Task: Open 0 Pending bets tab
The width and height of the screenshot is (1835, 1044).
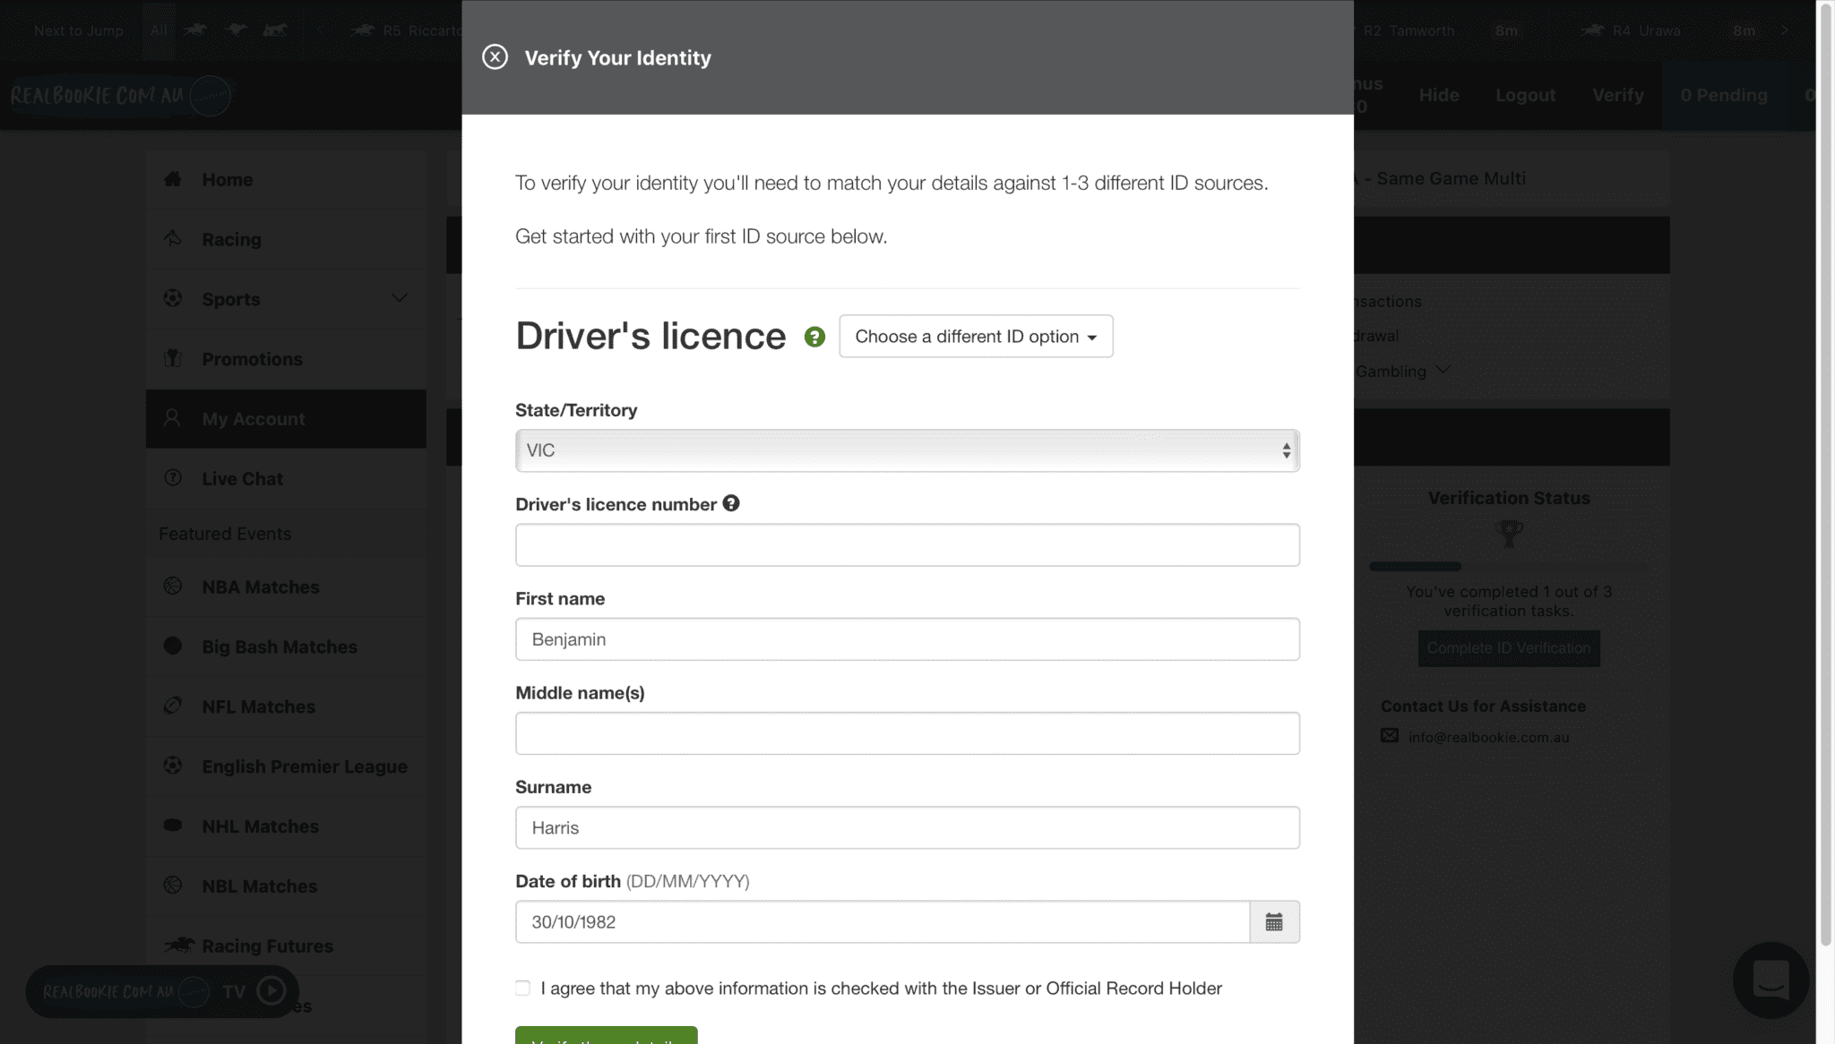Action: pos(1724,95)
